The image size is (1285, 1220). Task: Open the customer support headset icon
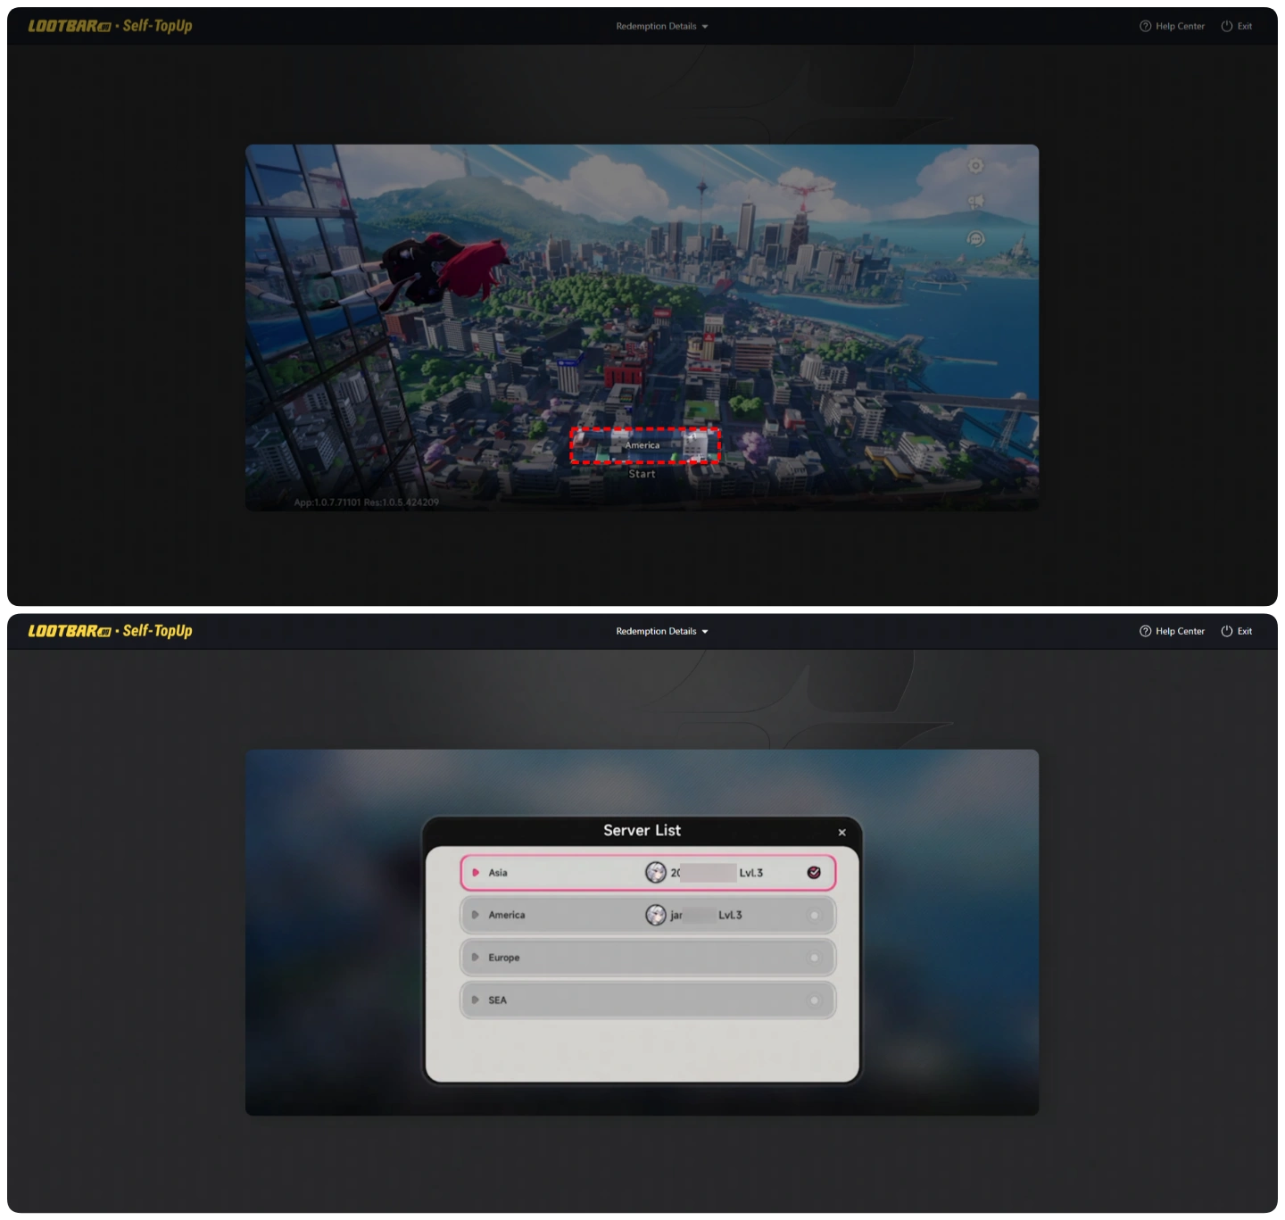[x=975, y=238]
